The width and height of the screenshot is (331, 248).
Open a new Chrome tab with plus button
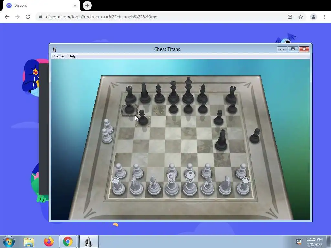pos(87,5)
